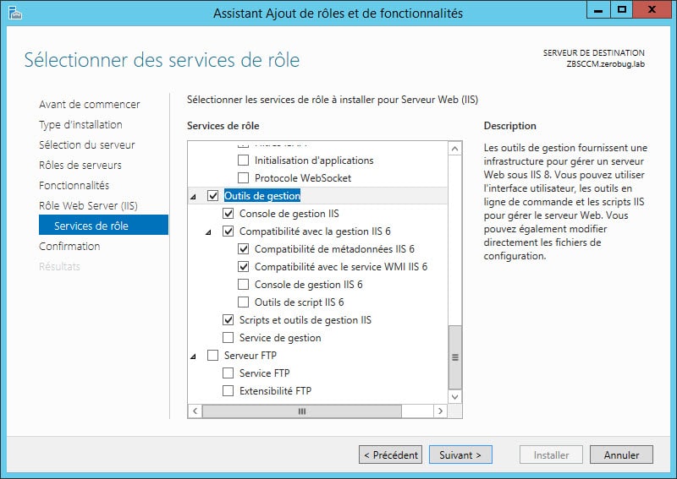Tick the Protocole WebSocket checkbox
This screenshot has width=677, height=479.
click(244, 178)
